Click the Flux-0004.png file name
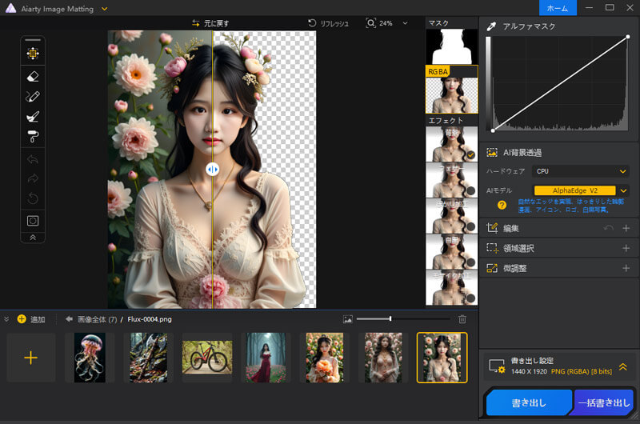This screenshot has height=424, width=640. coord(150,319)
